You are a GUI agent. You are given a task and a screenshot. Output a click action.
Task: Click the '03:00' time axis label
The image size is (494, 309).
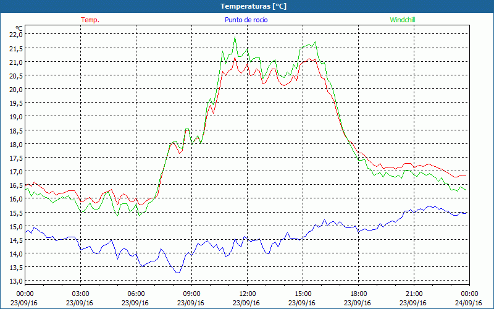(80, 294)
